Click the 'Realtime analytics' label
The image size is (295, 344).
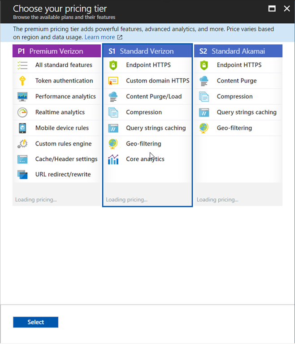60,112
